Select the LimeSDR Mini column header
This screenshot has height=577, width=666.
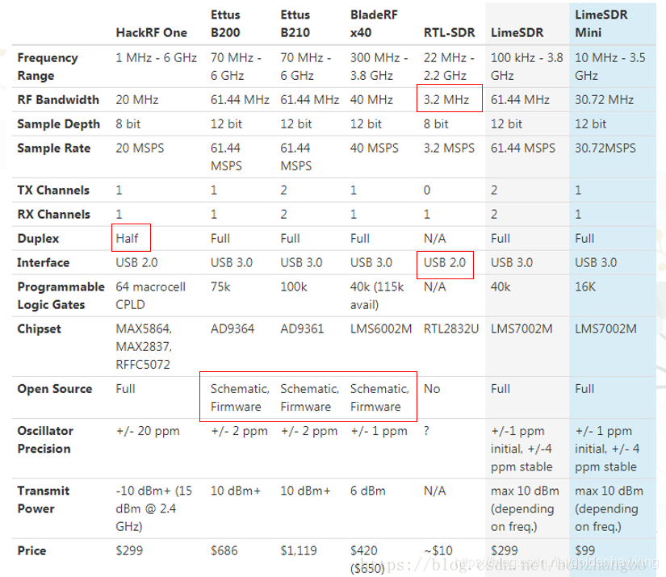click(601, 23)
